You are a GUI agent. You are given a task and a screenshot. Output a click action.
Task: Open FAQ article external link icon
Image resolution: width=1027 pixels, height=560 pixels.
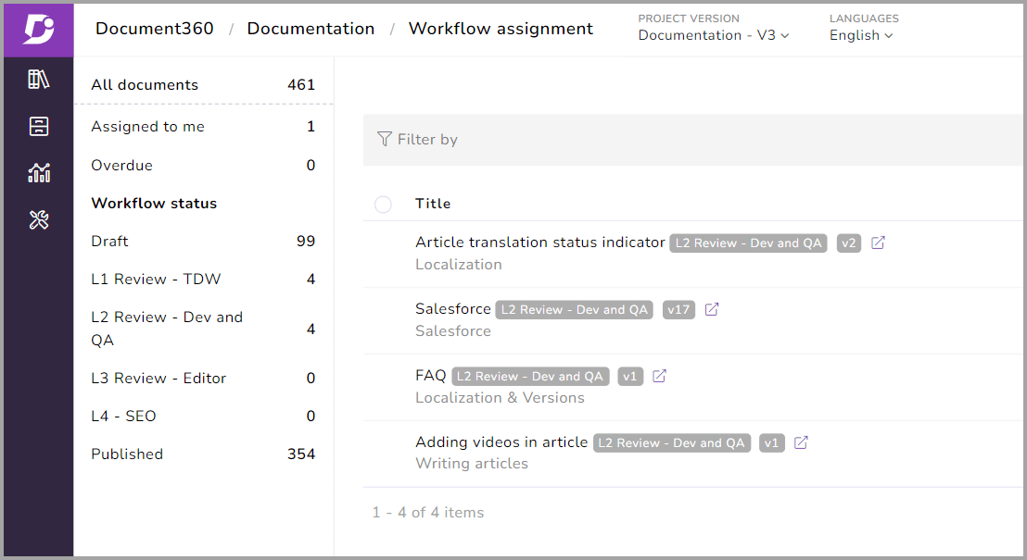click(659, 376)
